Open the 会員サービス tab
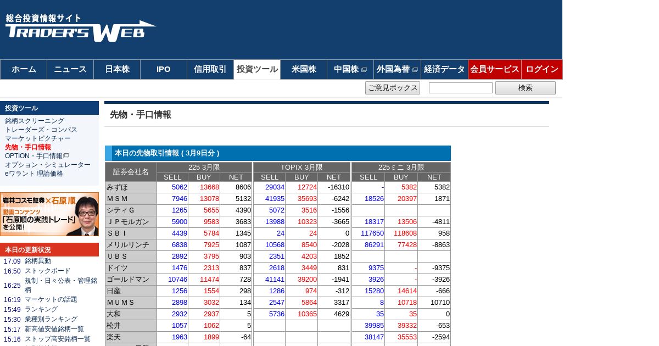659x346 pixels. coord(495,69)
